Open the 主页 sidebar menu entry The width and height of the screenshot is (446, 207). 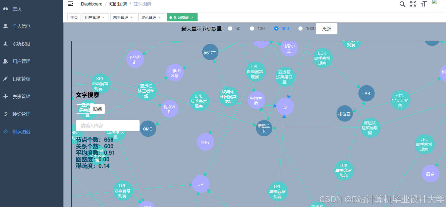point(31,9)
